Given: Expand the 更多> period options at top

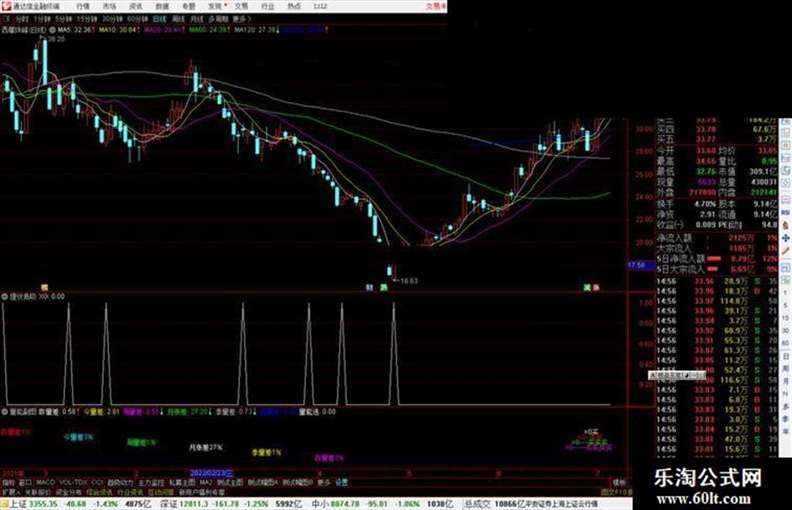Looking at the screenshot, I should pos(242,18).
